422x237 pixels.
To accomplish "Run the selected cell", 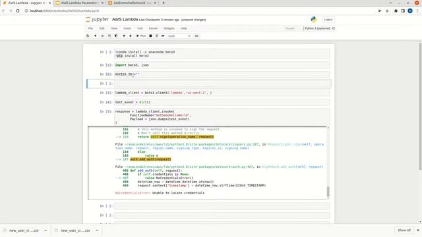I will pos(141,36).
